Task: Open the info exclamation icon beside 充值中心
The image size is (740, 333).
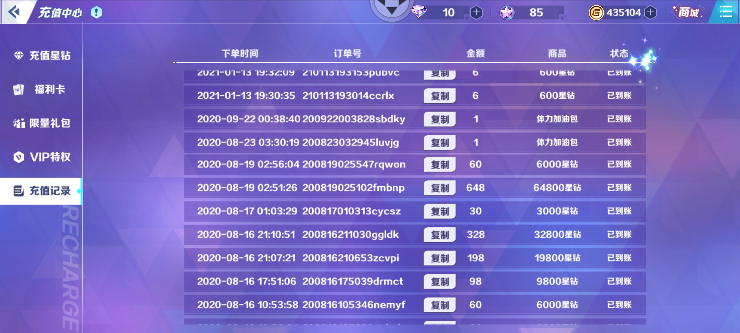Action: point(97,12)
